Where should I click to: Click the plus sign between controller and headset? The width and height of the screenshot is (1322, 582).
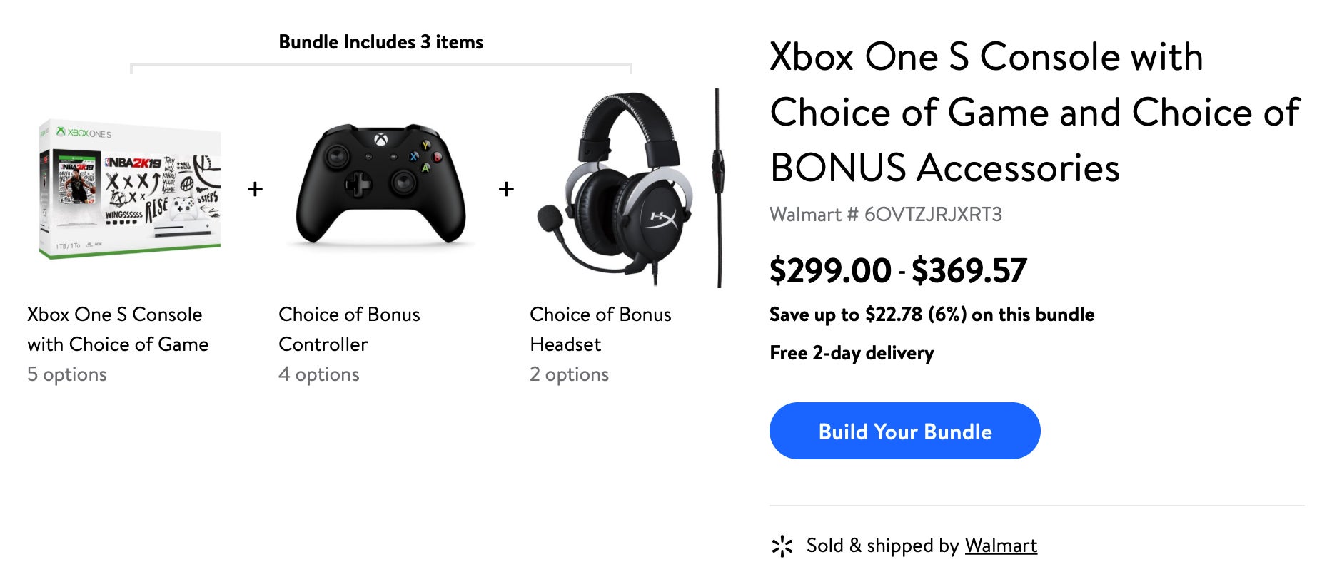click(506, 189)
